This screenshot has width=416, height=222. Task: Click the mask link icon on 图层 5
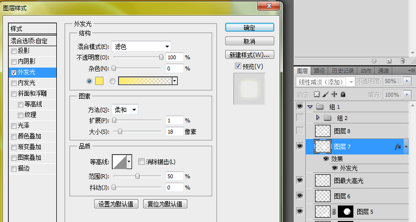(x=333, y=212)
